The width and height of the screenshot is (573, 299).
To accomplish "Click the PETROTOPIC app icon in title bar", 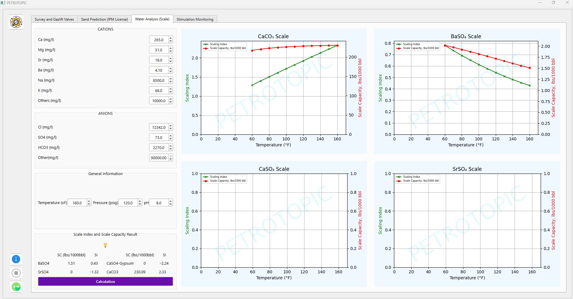I will [x=3, y=3].
